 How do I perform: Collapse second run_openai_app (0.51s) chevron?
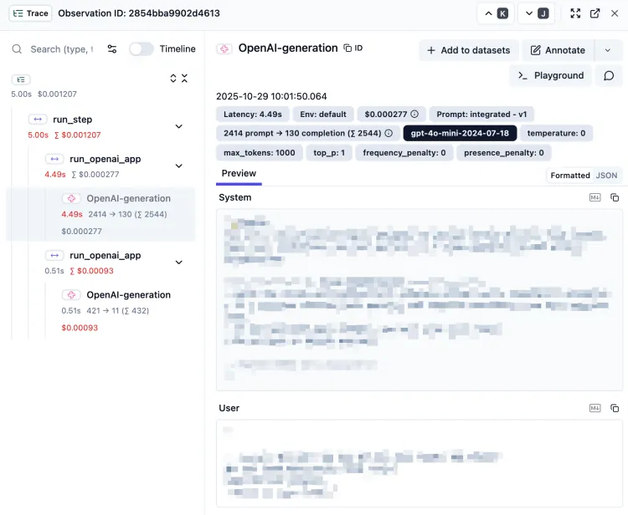[x=179, y=263]
